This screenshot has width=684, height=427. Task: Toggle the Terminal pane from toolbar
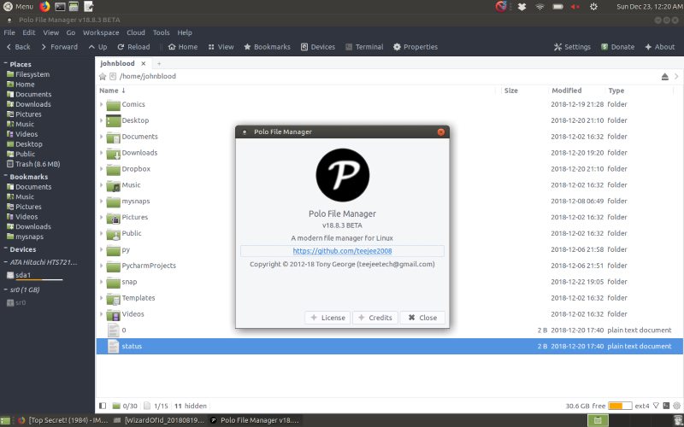point(364,47)
